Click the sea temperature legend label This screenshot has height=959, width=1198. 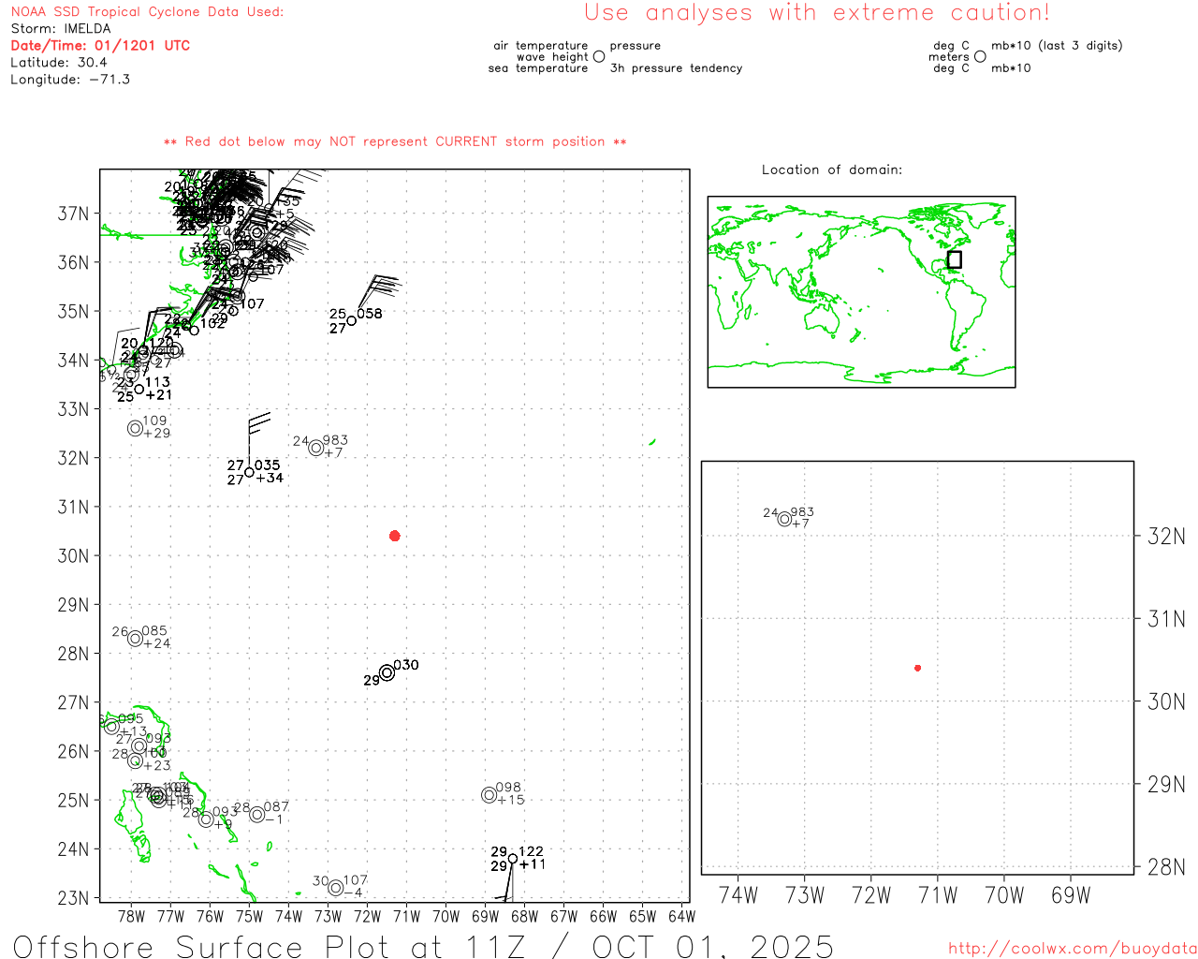click(538, 68)
